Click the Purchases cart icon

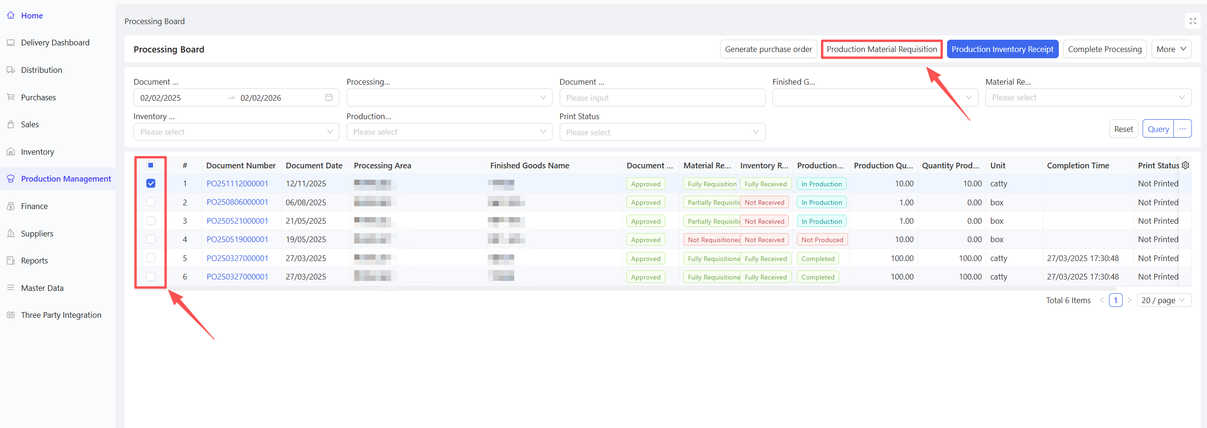click(x=10, y=97)
